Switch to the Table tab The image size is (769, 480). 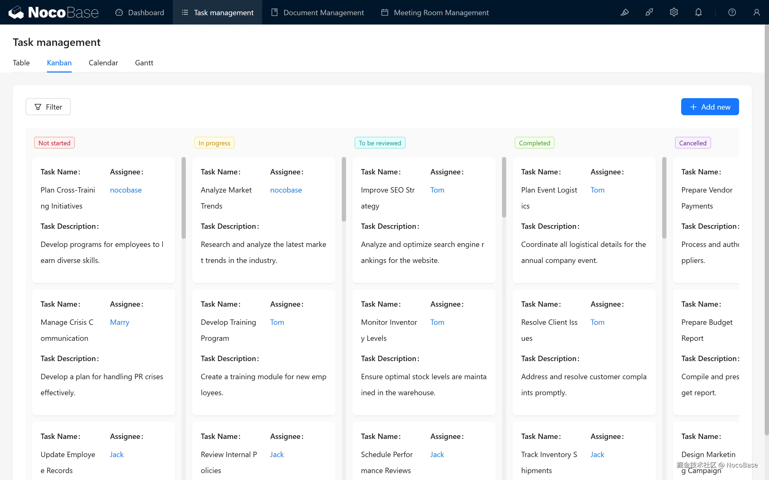point(21,63)
